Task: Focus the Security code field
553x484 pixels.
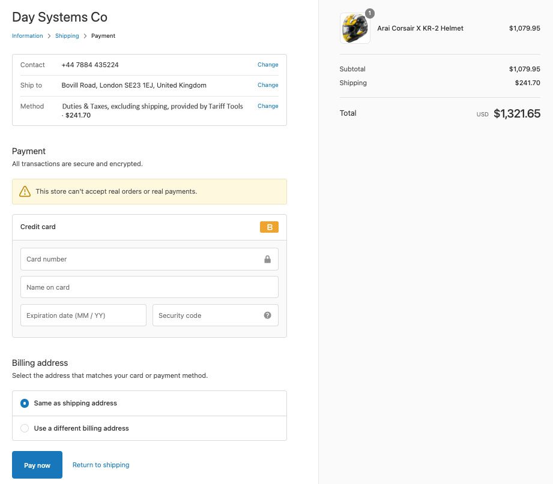Action: click(215, 315)
